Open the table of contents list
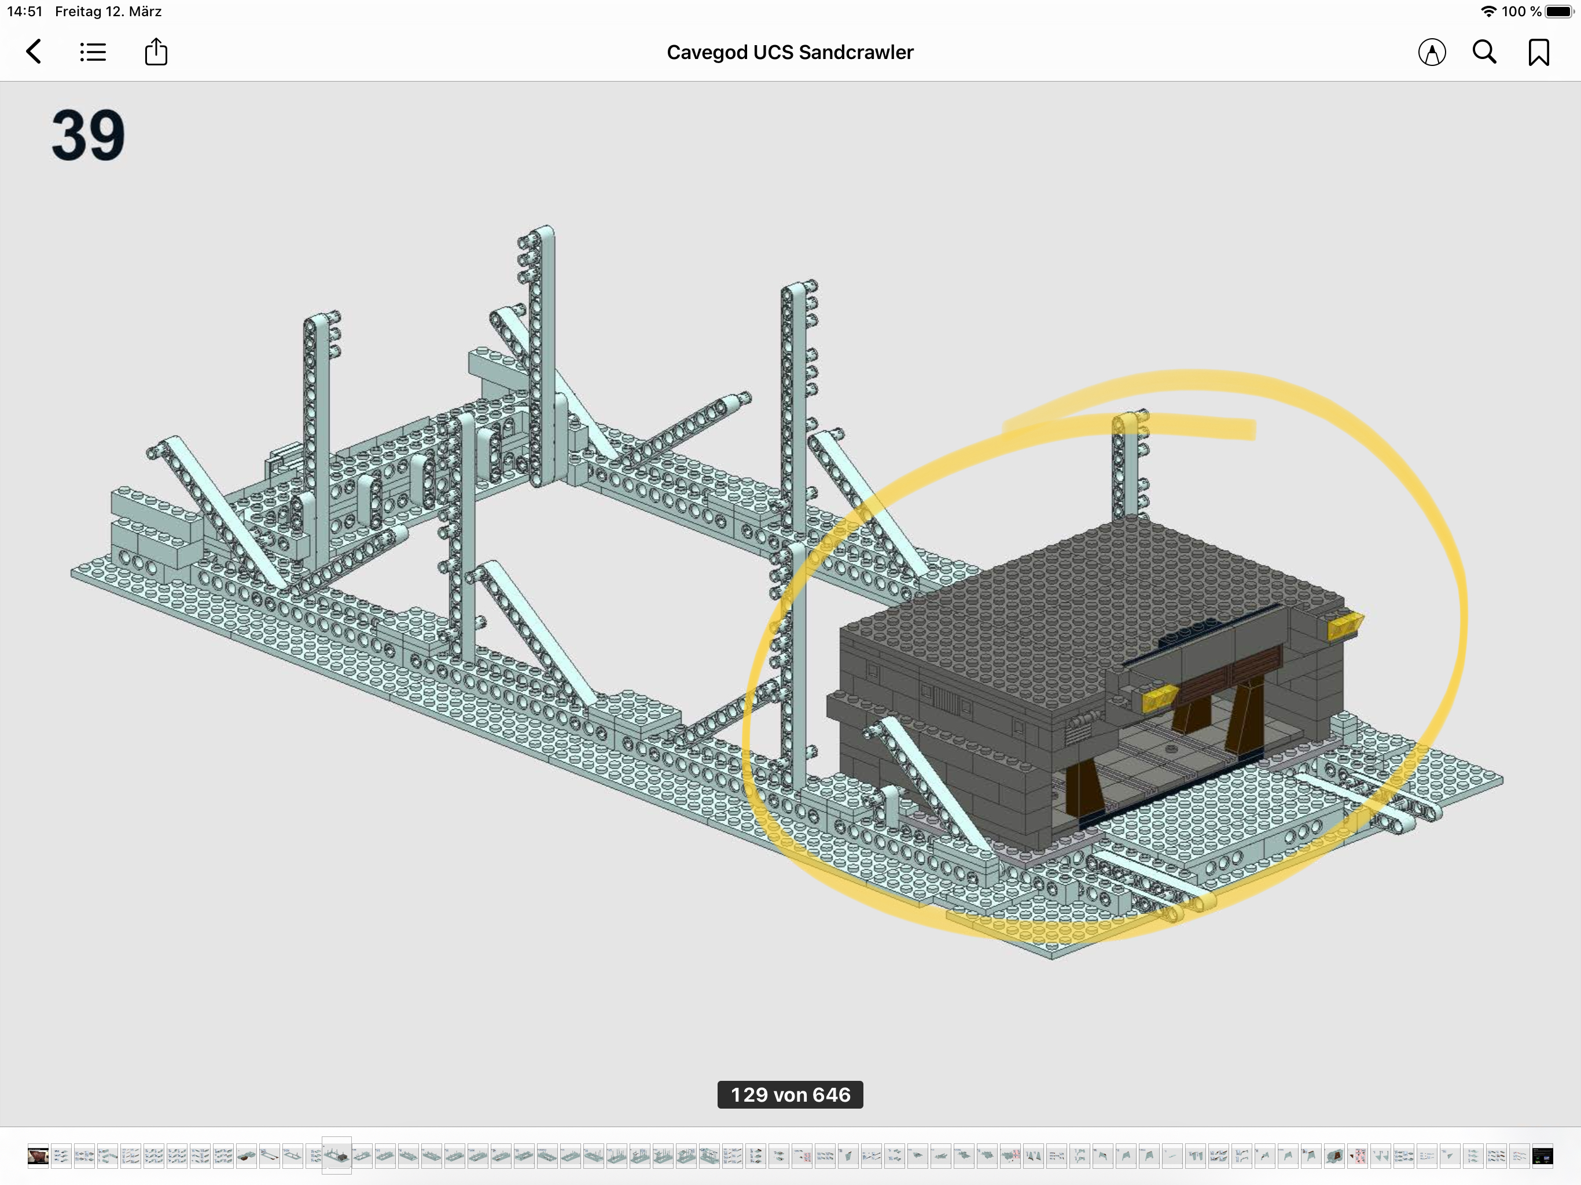Image resolution: width=1581 pixels, height=1185 pixels. point(93,52)
